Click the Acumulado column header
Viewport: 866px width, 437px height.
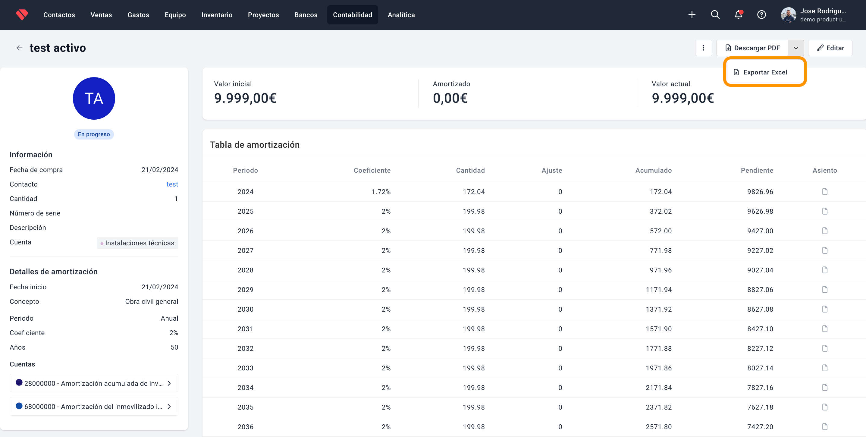[654, 171]
